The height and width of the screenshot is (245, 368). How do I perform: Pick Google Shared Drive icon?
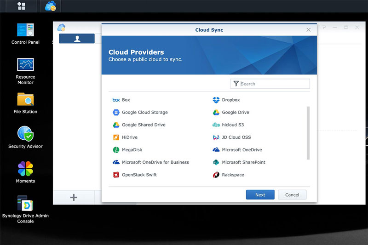coord(116,125)
